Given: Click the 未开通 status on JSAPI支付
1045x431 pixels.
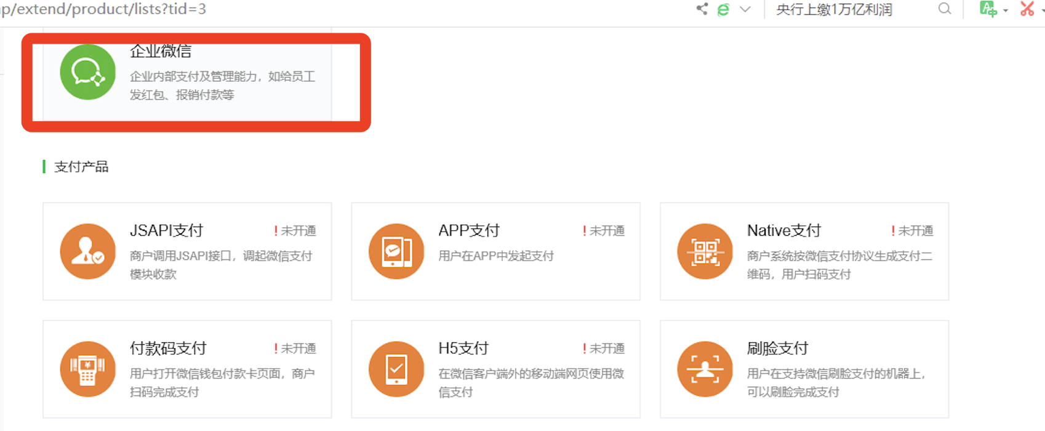Looking at the screenshot, I should point(295,231).
